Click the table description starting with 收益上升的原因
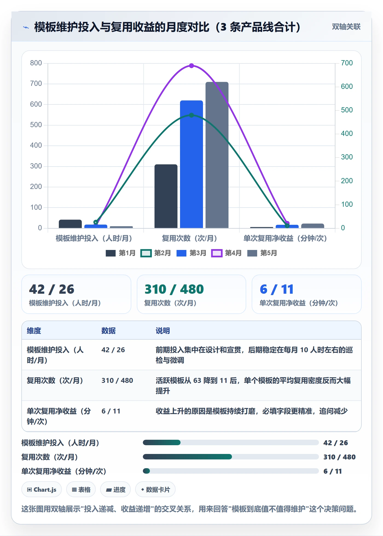 click(252, 411)
